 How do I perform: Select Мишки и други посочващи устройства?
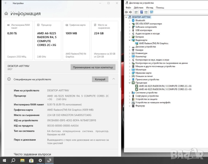pos(155,66)
